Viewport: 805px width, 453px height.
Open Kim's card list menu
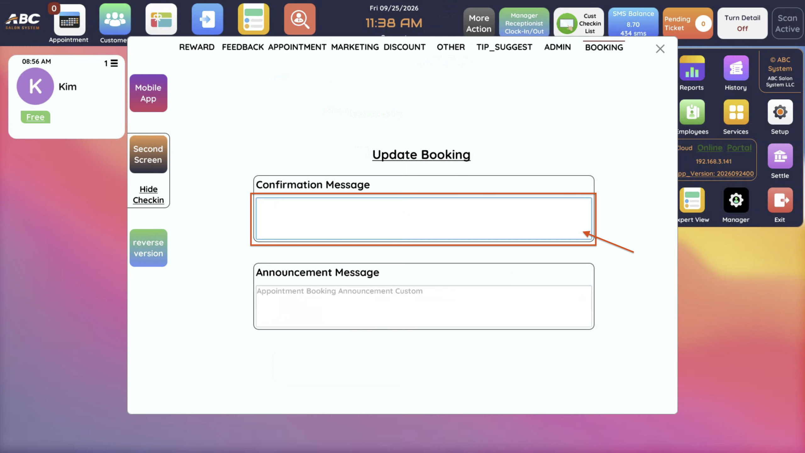[114, 63]
